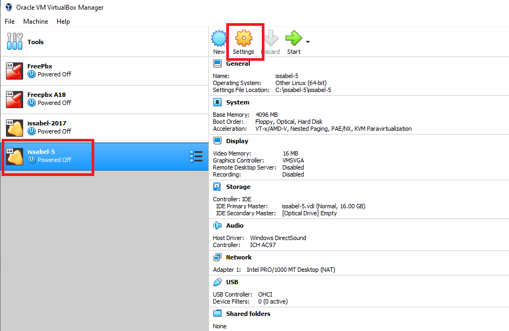The image size is (509, 331).
Task: Open the issabel-5 machine menu list icon
Action: [196, 157]
